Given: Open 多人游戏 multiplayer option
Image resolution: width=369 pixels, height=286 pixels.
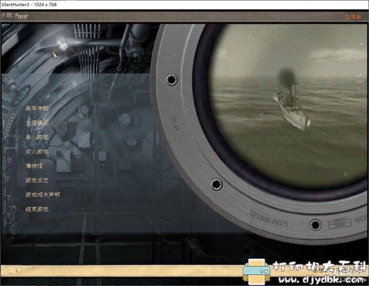Looking at the screenshot, I should pos(37,152).
